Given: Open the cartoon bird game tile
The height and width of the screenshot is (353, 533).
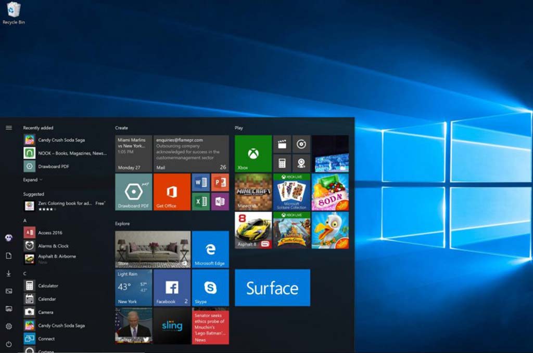Looking at the screenshot, I should [x=330, y=230].
